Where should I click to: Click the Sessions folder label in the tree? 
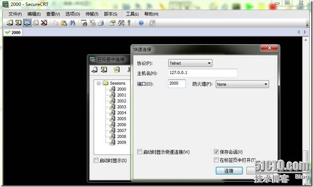coord(118,83)
